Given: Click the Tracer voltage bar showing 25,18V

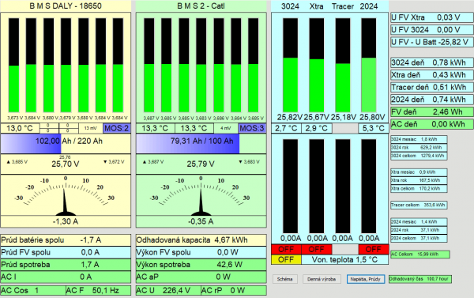Looking at the screenshot, I should point(343,65).
